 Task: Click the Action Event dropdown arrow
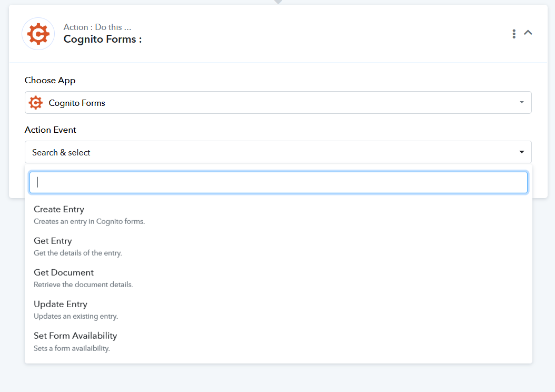pyautogui.click(x=522, y=152)
